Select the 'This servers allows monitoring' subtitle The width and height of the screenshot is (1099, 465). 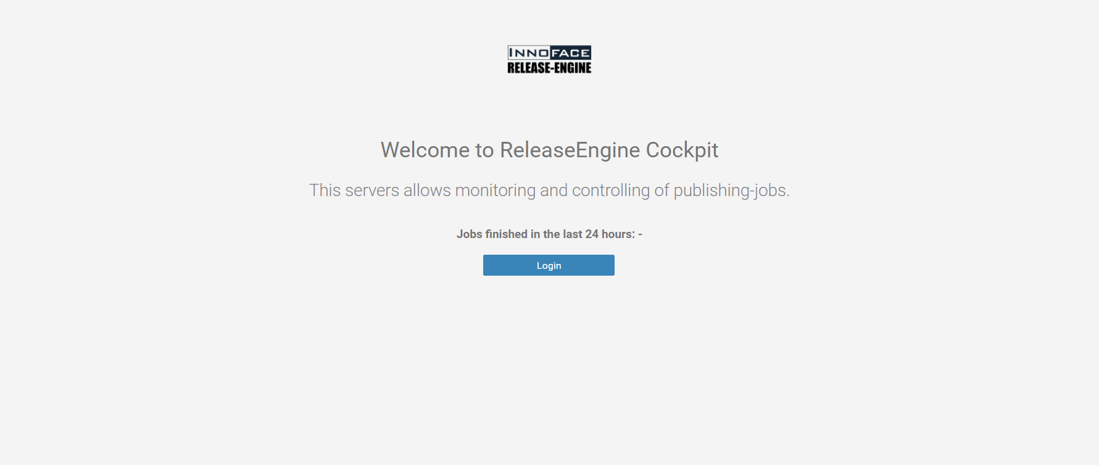(549, 190)
